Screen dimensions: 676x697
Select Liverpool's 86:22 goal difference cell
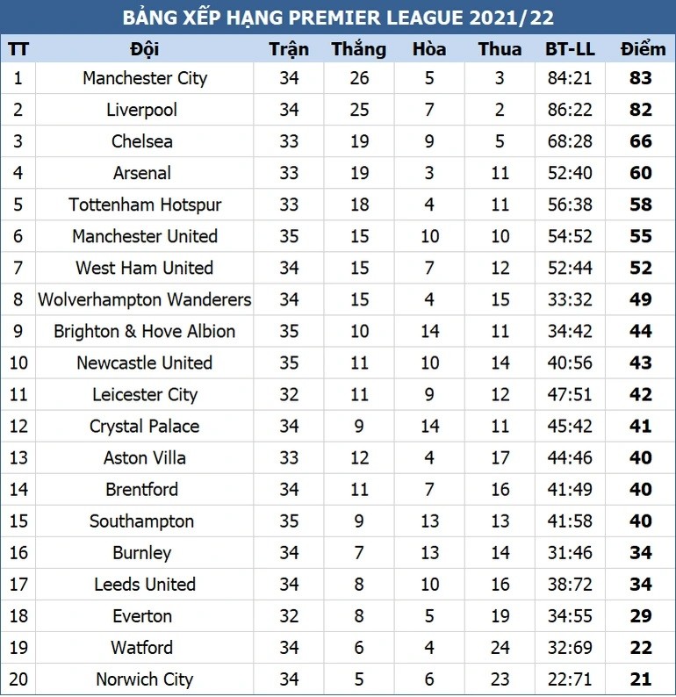point(570,110)
